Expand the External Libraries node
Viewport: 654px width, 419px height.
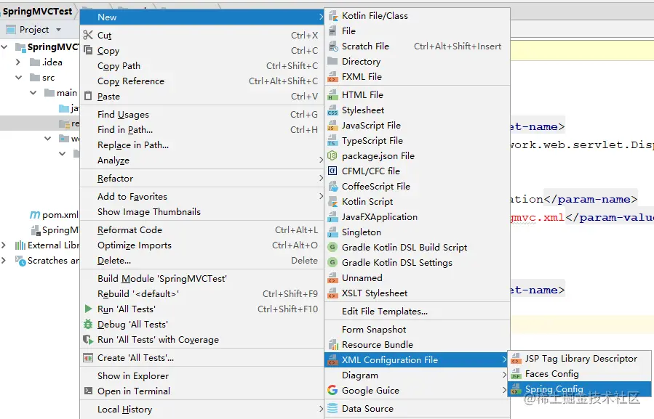4,245
